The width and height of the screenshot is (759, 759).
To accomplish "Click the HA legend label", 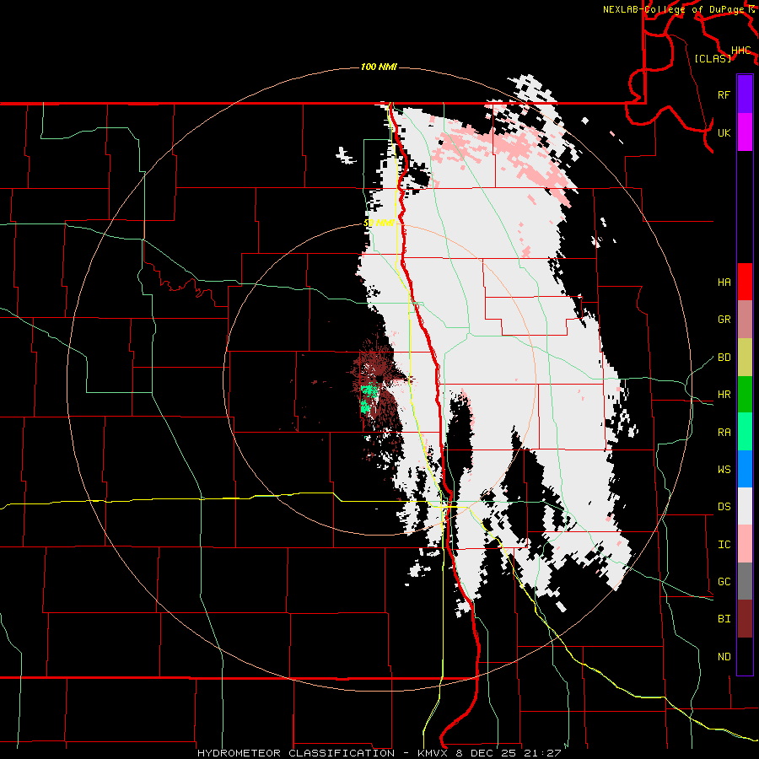I will pos(724,283).
